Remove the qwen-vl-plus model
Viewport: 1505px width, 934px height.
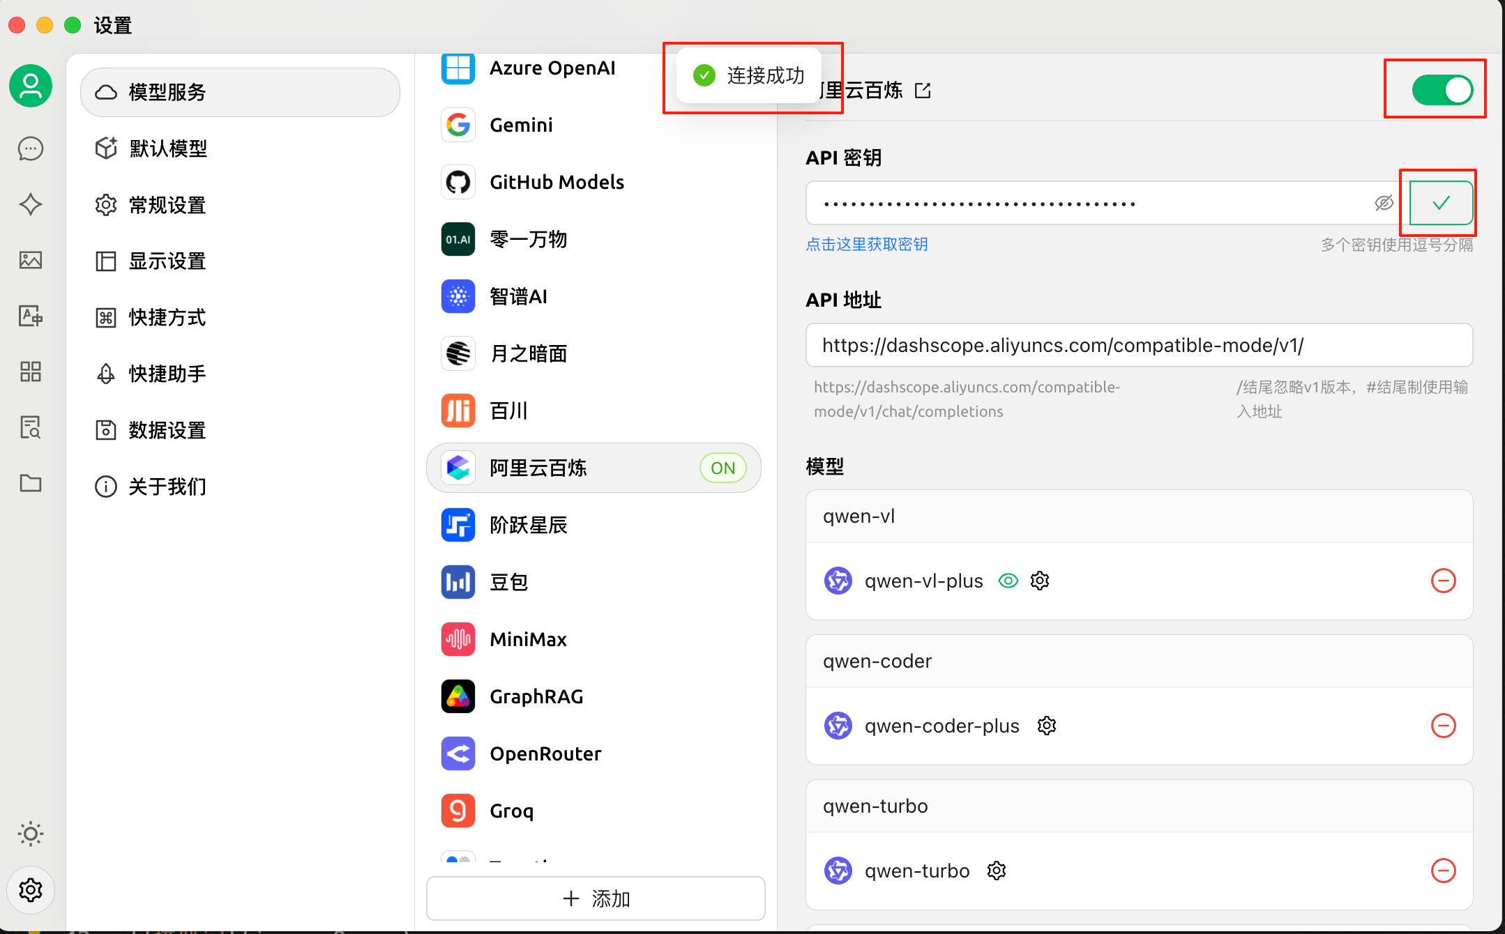(1444, 581)
